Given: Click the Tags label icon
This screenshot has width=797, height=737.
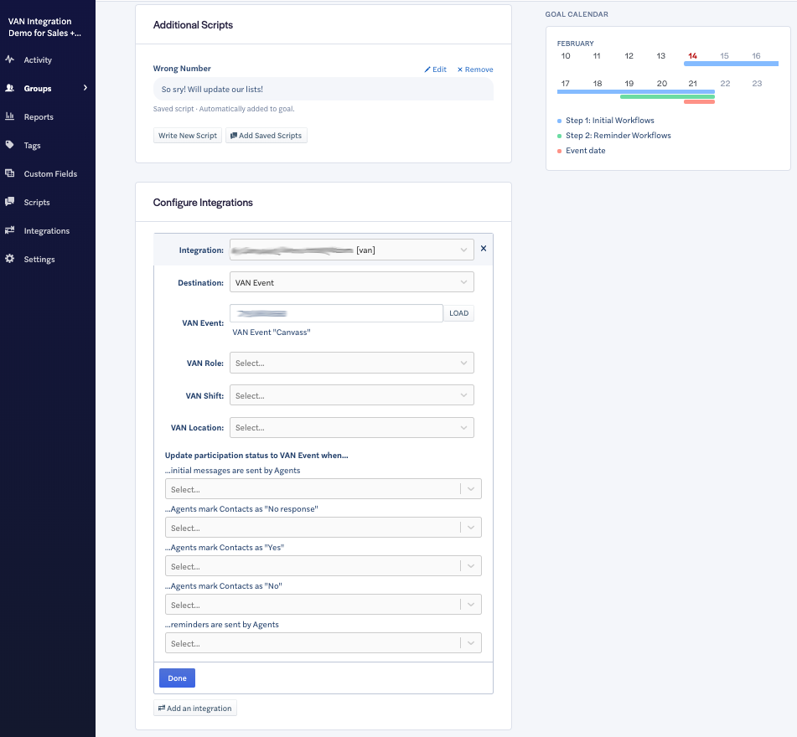Looking at the screenshot, I should pos(10,145).
